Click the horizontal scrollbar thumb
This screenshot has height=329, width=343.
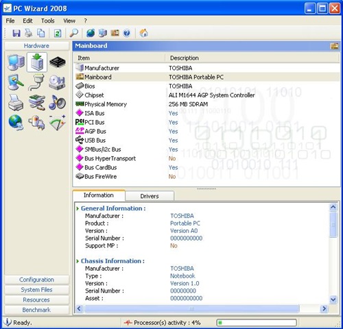coord(192,308)
